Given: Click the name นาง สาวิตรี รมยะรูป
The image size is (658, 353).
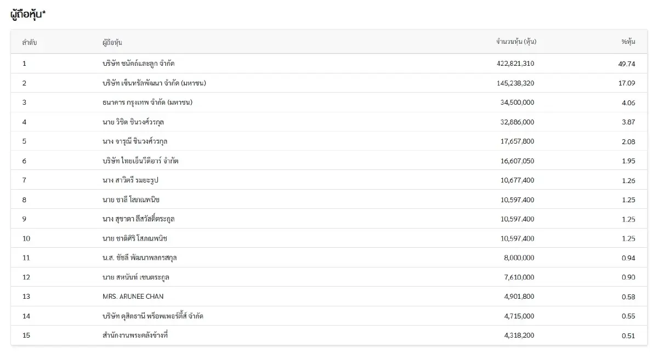Looking at the screenshot, I should tap(130, 180).
